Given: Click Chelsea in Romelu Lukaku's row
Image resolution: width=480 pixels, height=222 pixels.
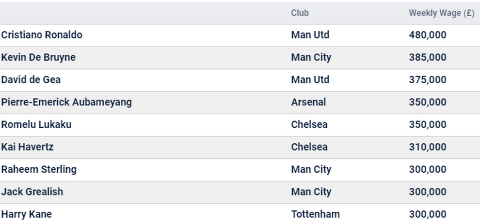Looking at the screenshot, I should 309,125.
